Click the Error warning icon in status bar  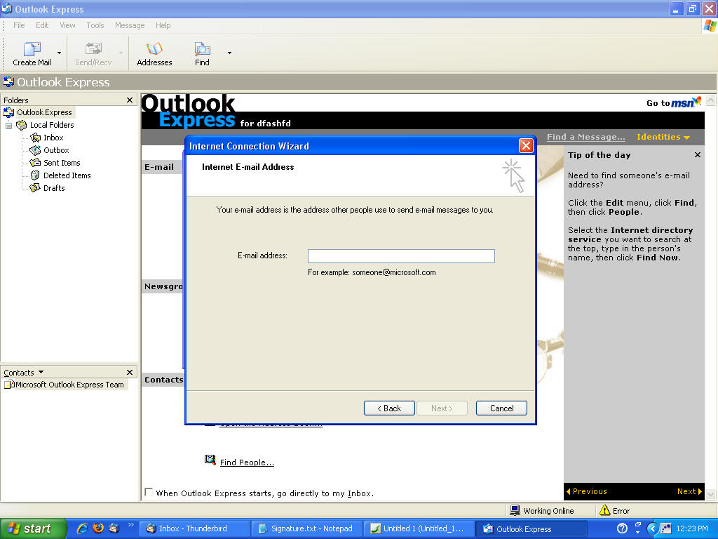[604, 510]
